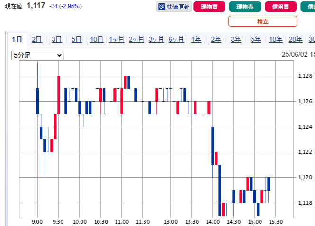Click the 現在値 label

pos(14,6)
